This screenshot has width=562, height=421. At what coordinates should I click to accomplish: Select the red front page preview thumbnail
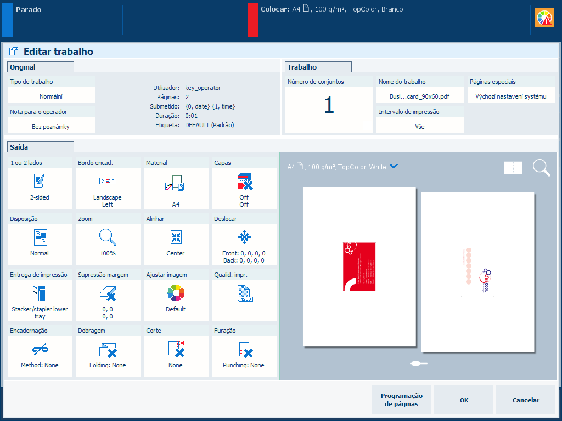(x=359, y=267)
